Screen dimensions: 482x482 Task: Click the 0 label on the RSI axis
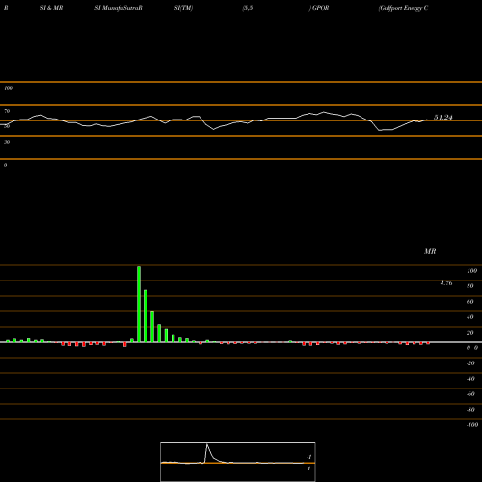click(5, 165)
